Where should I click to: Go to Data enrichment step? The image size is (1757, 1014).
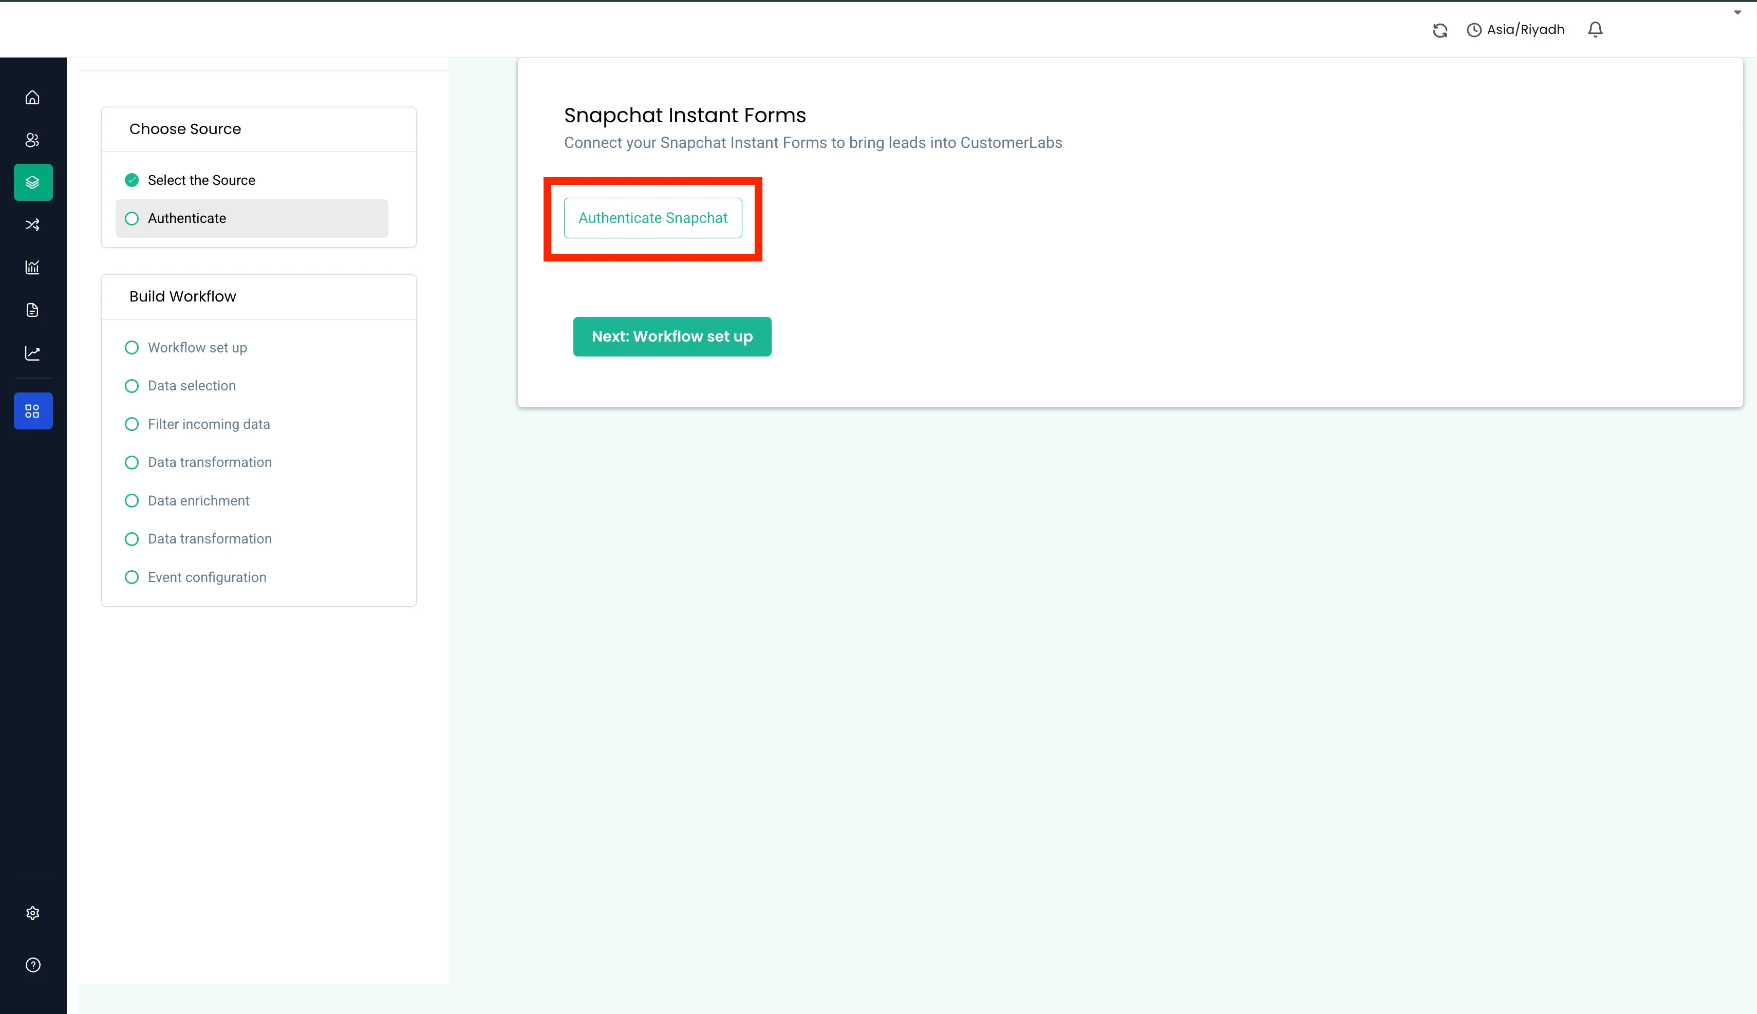(198, 501)
